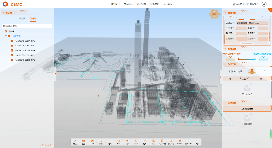Screen dimensions: 272x148
Task: Toggle the /地下管网 checkbox
Action: (x=9, y=36)
